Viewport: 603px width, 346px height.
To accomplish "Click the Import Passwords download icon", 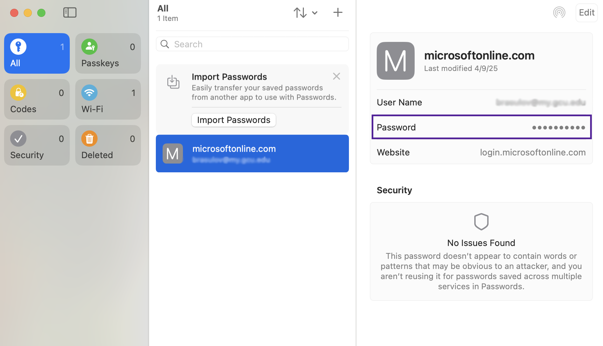I will coord(173,82).
